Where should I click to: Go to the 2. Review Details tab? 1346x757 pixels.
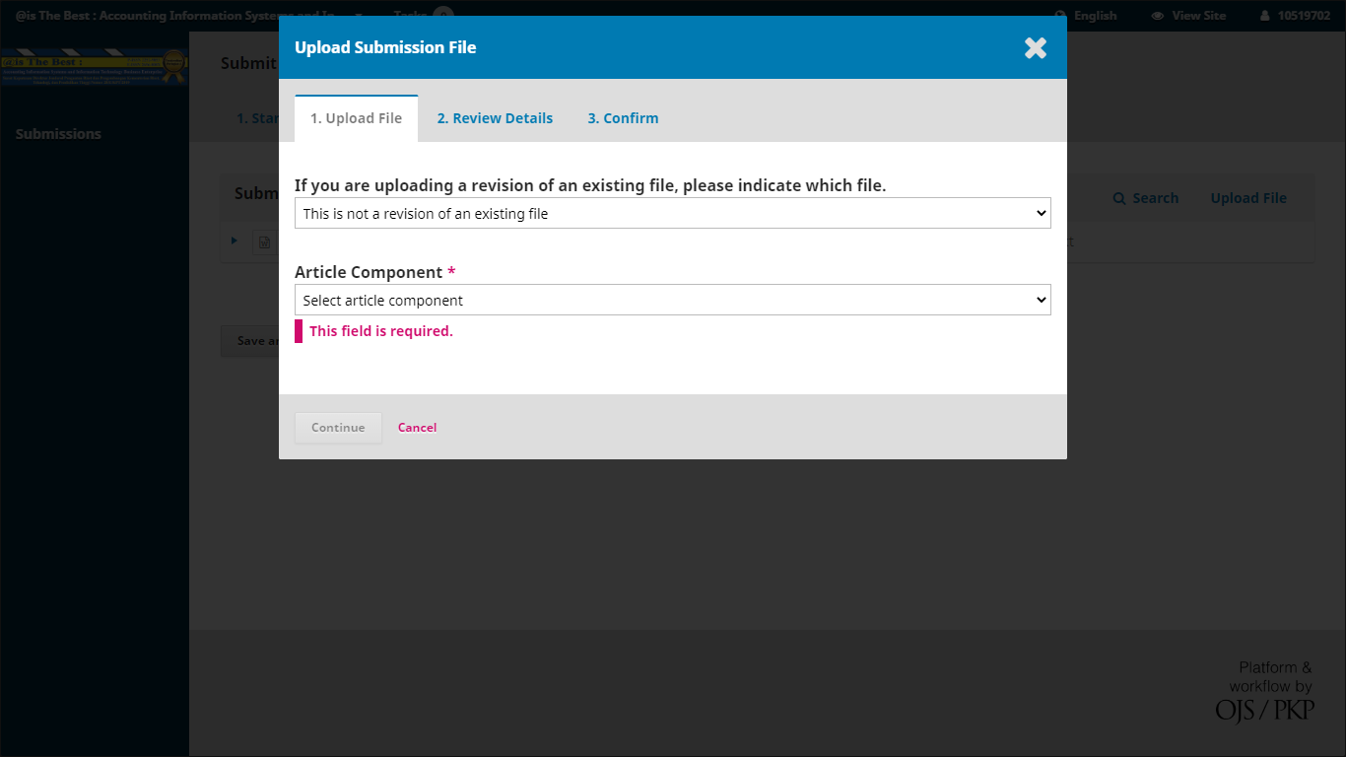[x=495, y=118]
